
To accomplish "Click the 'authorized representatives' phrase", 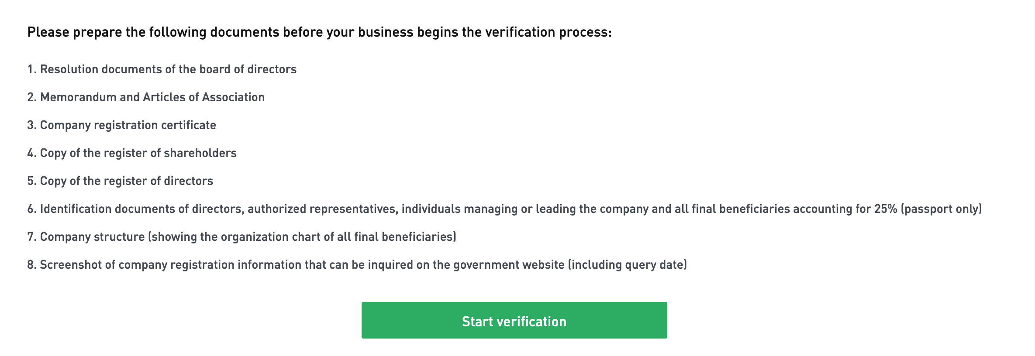I will pos(322,209).
